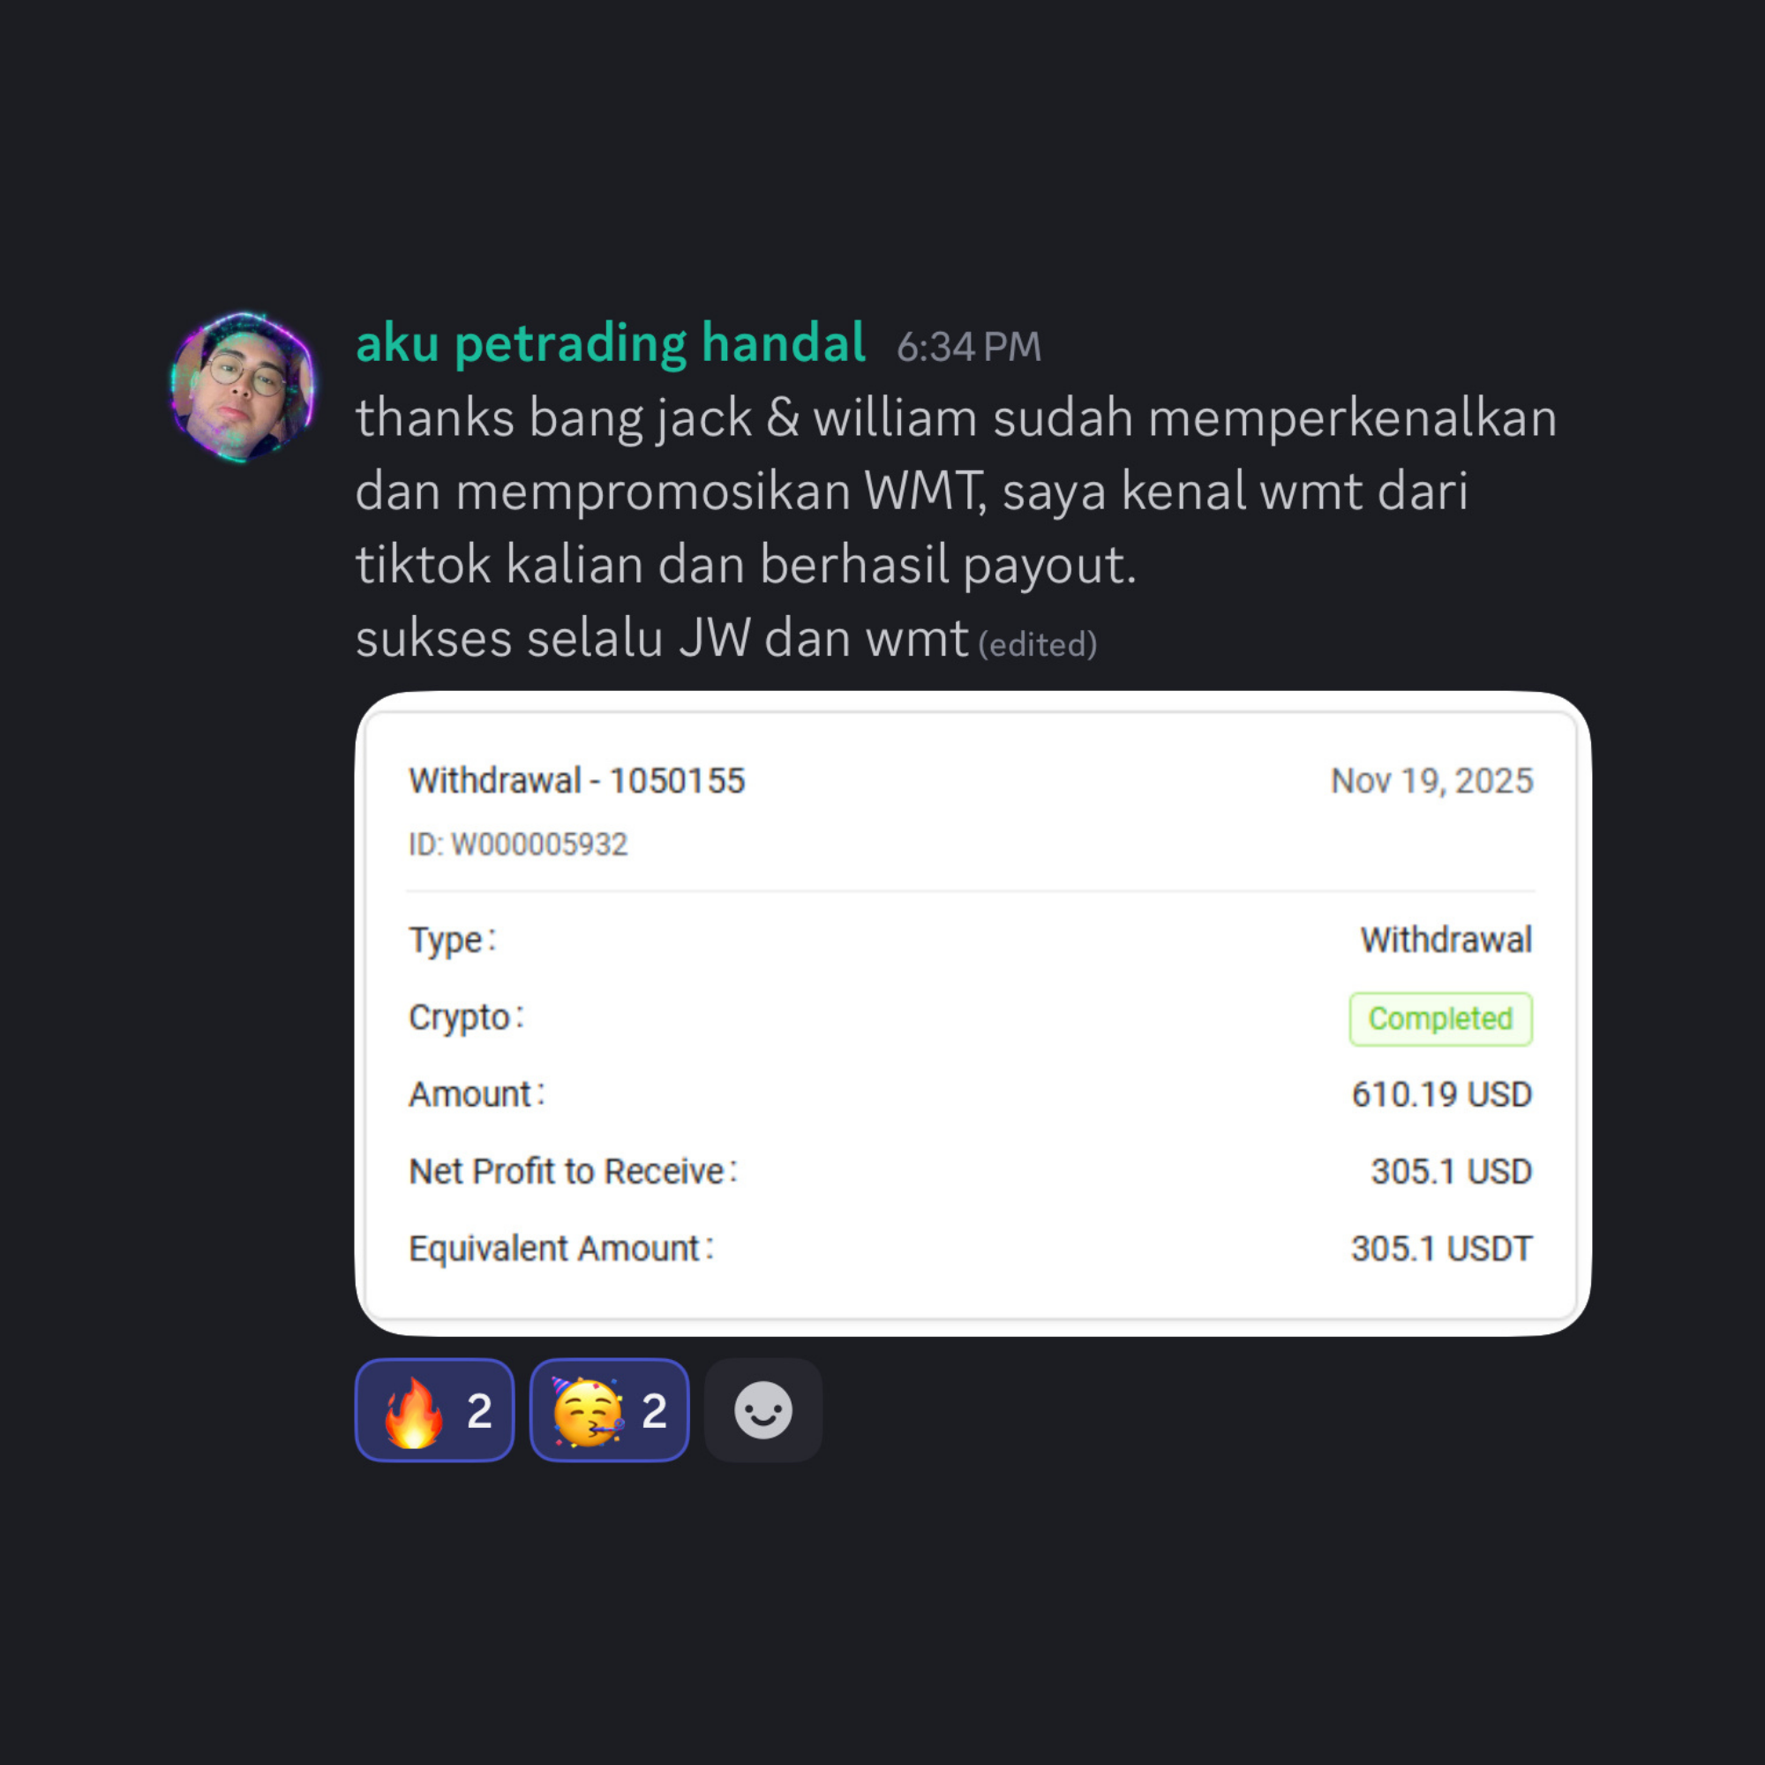Click the 305.1 USDT equivalent amount
Viewport: 1765px width, 1765px height.
click(x=1441, y=1249)
